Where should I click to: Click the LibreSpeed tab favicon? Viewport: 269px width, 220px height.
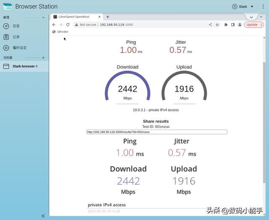(x=55, y=17)
